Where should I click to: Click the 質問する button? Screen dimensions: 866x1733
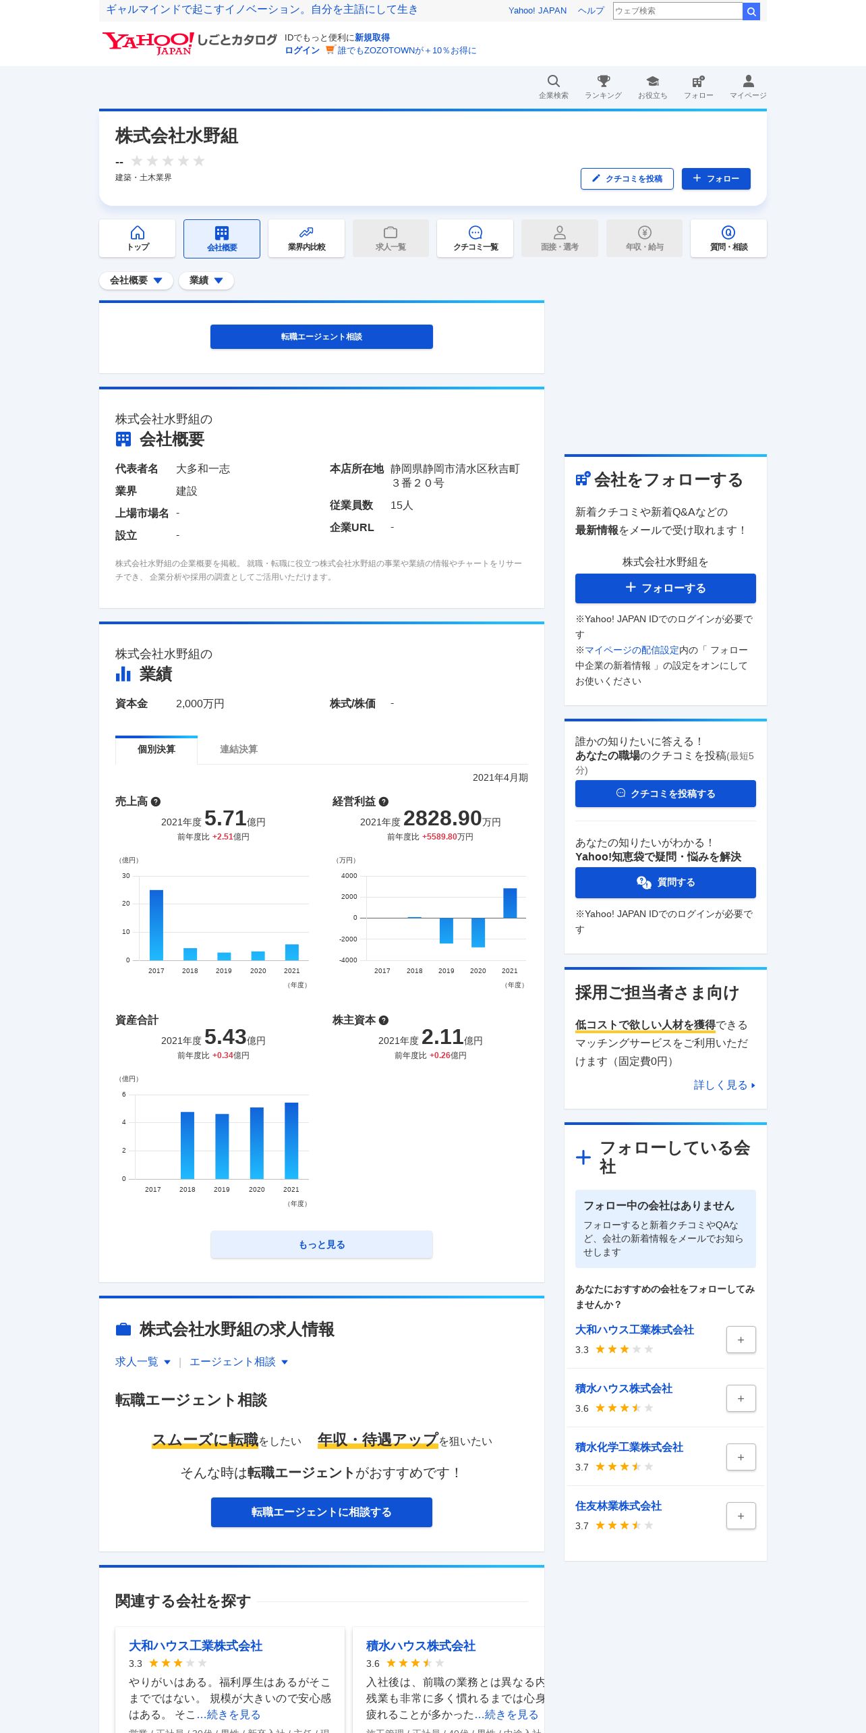(x=666, y=883)
